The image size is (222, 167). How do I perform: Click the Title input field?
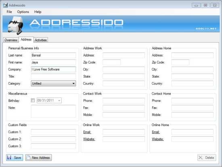pyautogui.click(x=53, y=76)
